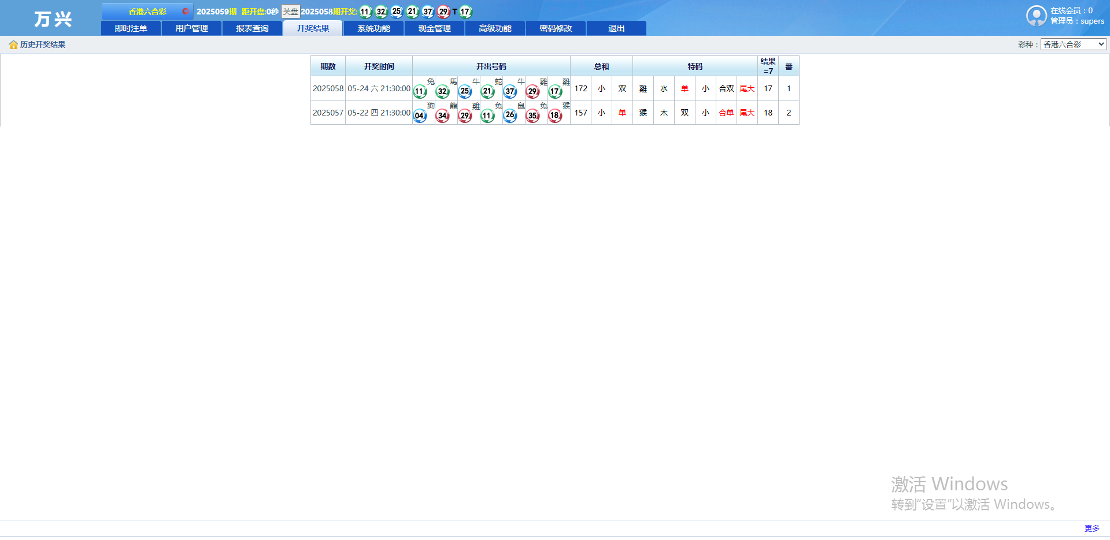This screenshot has height=540, width=1110.
Task: Go to the 报表查询 tab
Action: click(252, 28)
